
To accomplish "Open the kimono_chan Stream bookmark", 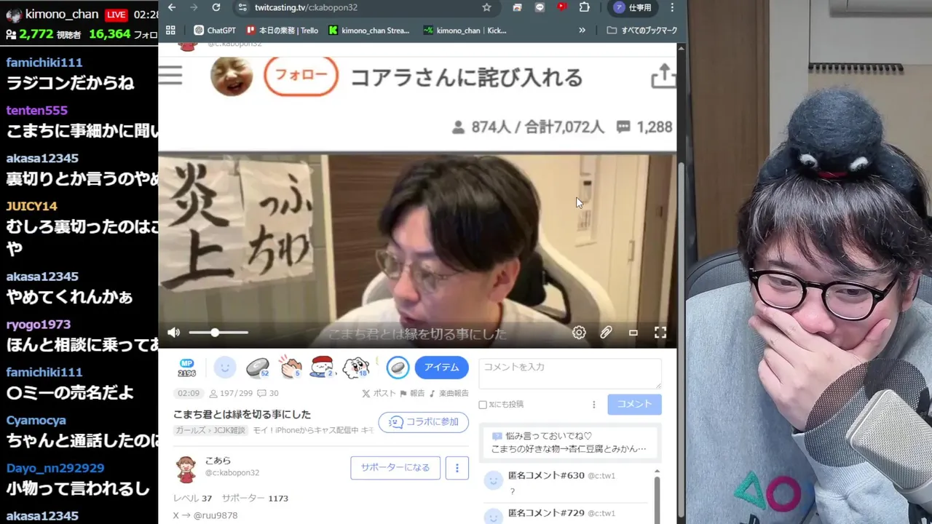I will [370, 31].
